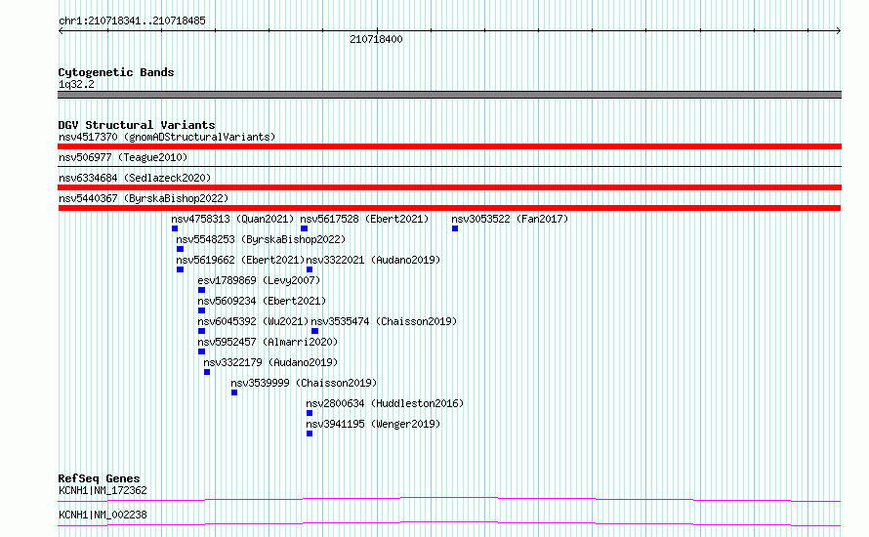The image size is (869, 537).
Task: Click the nsv2800634 (Huddleston2016) label
Action: [385, 403]
